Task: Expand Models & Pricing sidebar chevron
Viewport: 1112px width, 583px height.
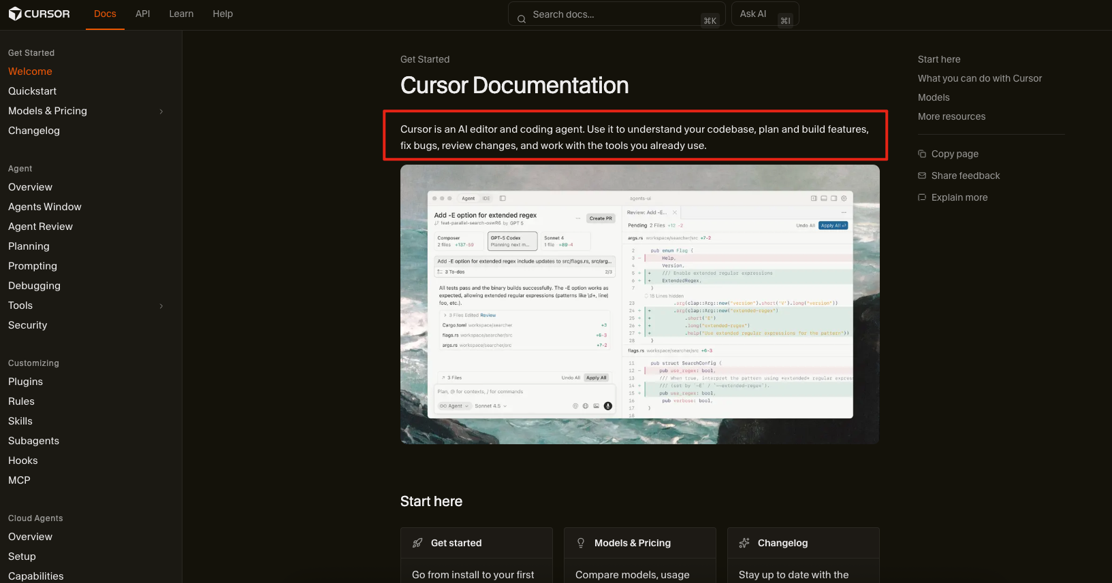Action: tap(161, 112)
